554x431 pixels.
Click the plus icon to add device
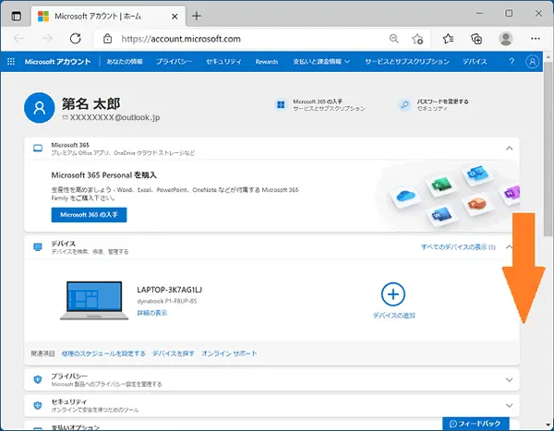point(393,293)
